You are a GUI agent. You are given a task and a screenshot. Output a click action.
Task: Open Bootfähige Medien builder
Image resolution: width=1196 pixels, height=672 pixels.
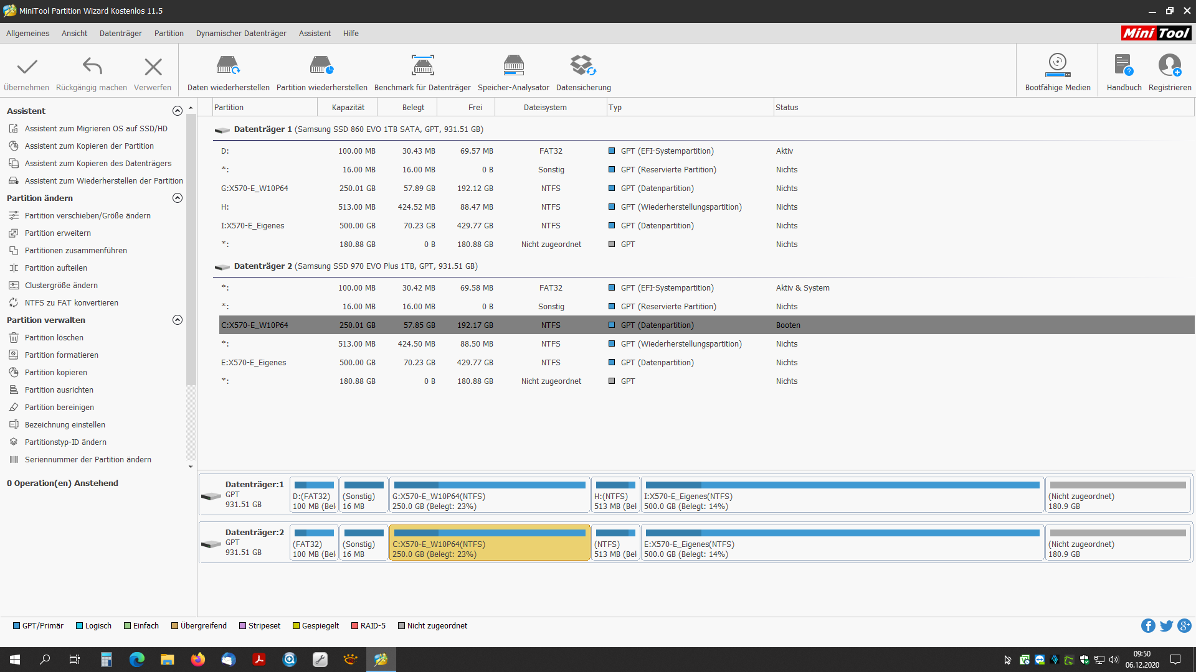pyautogui.click(x=1058, y=66)
